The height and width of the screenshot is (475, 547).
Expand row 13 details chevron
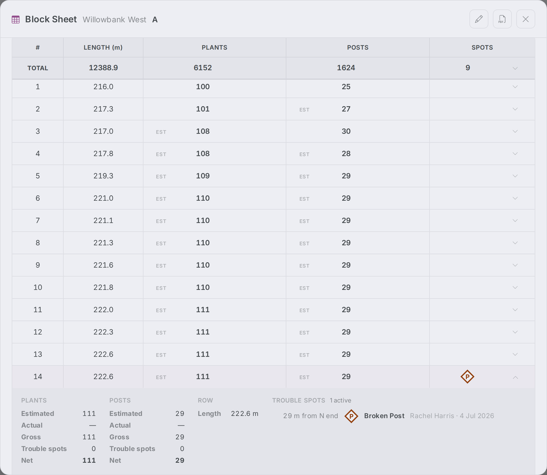point(515,354)
